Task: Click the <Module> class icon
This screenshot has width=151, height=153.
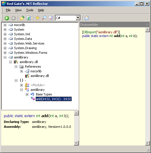Action: (27, 85)
